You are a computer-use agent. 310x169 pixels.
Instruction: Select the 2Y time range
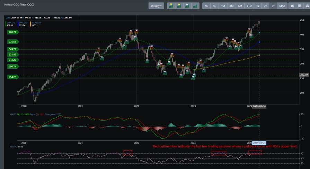click(x=266, y=6)
